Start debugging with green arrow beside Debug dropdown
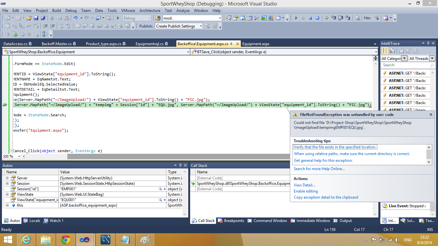This screenshot has height=246, width=438. [x=118, y=18]
